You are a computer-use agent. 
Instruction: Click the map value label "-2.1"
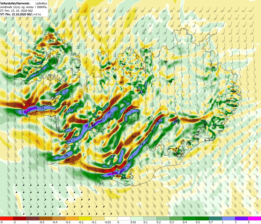tap(119, 148)
